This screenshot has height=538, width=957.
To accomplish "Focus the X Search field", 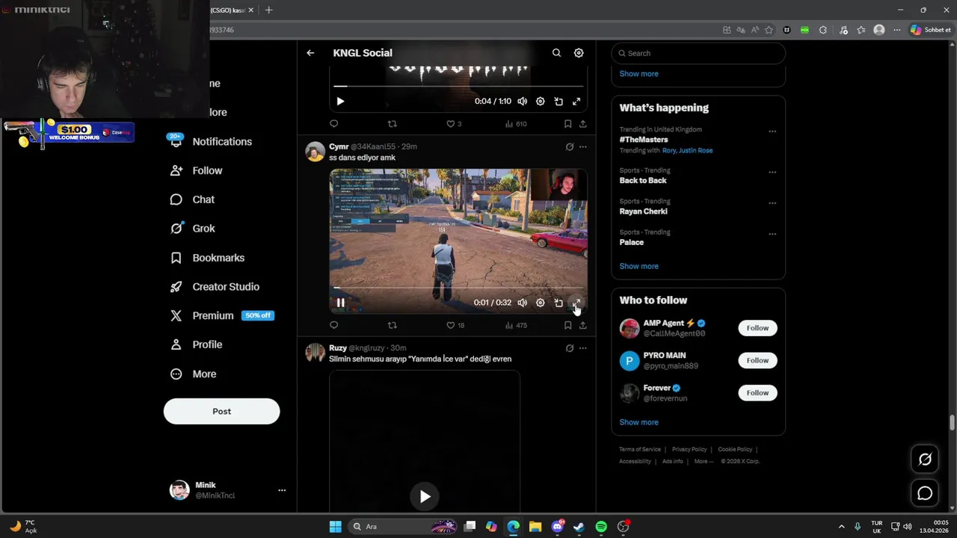I will (698, 53).
